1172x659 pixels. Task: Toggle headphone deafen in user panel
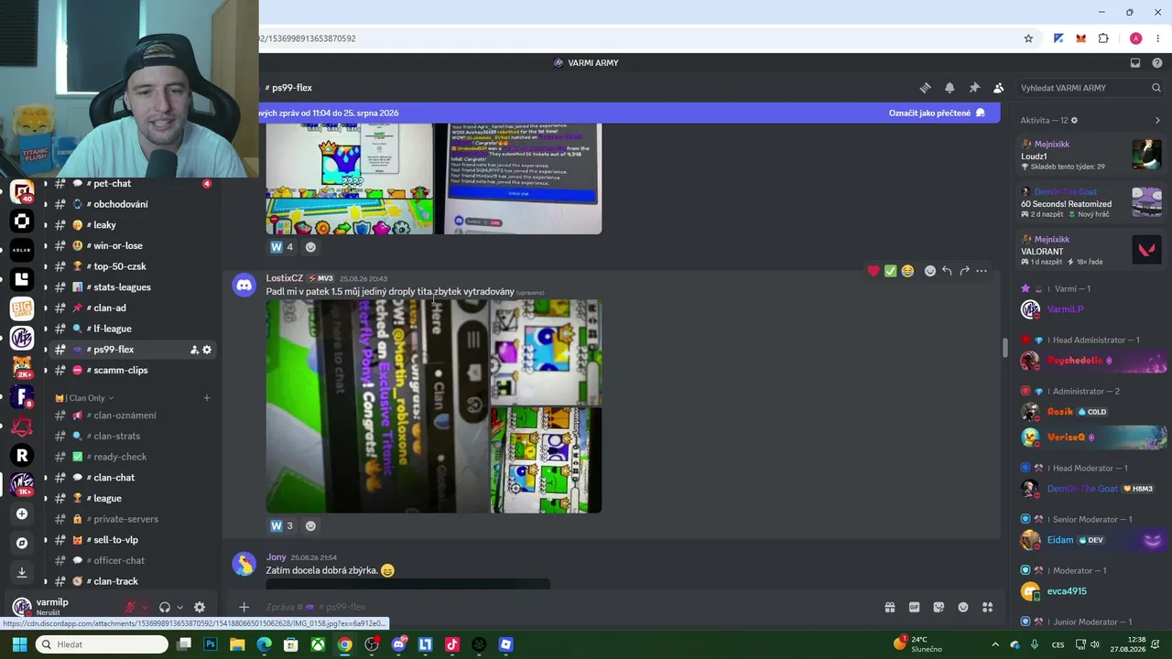(165, 607)
